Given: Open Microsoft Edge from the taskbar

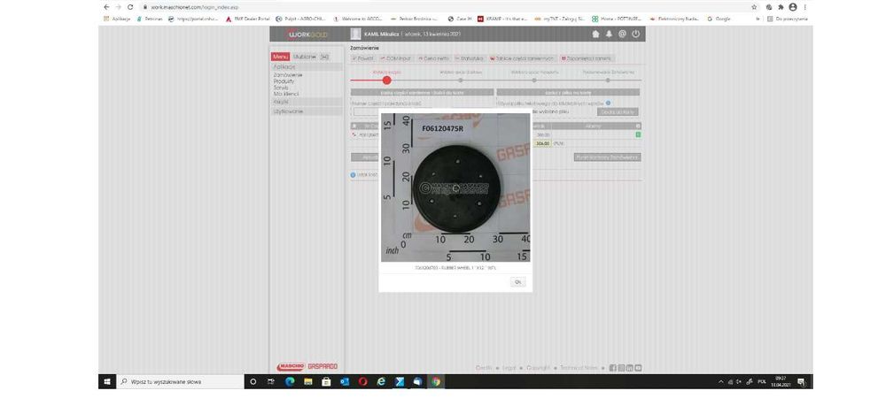Looking at the screenshot, I should point(290,382).
